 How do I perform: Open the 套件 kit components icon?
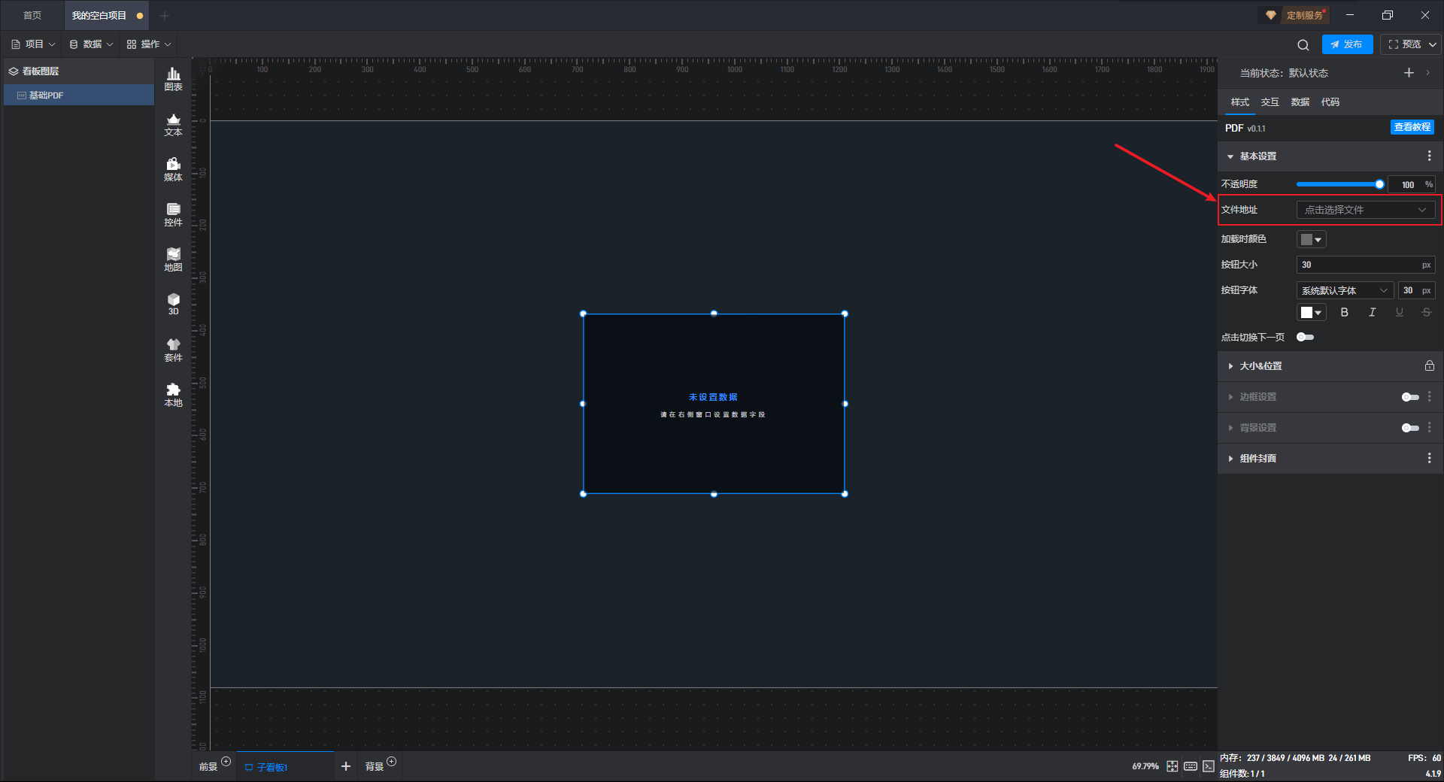pyautogui.click(x=173, y=350)
